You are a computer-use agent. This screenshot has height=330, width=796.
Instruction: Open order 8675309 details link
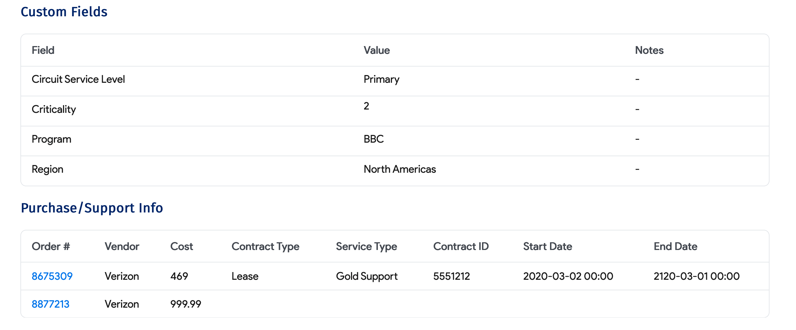click(x=51, y=276)
